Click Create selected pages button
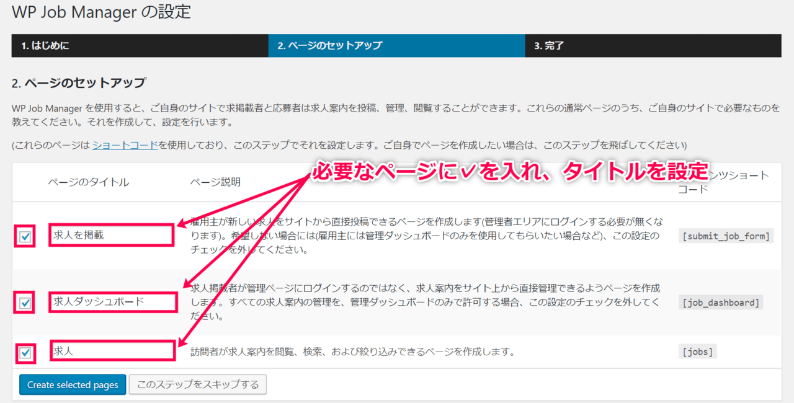This screenshot has width=794, height=403. point(73,385)
